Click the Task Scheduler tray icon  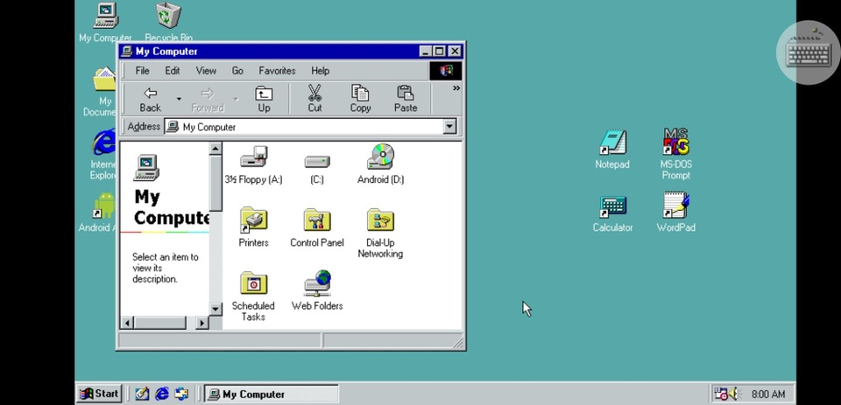click(721, 394)
